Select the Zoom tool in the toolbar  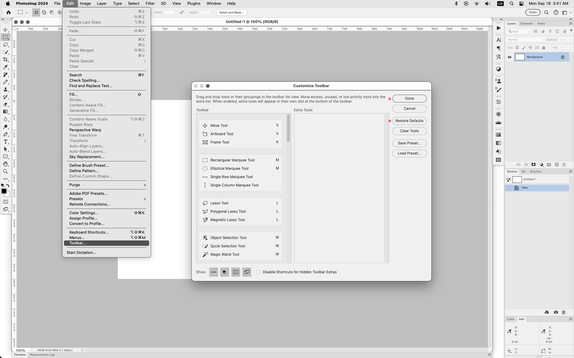6,172
